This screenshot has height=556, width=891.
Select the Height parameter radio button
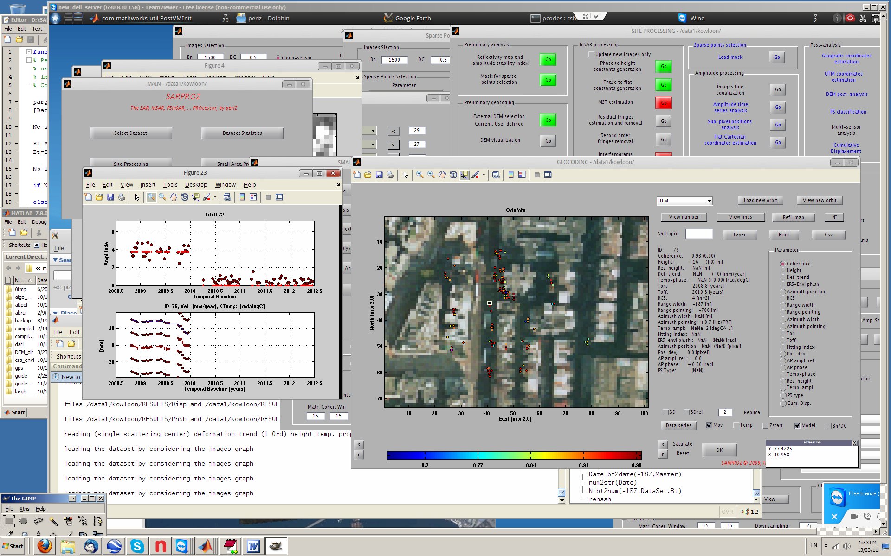coord(782,271)
